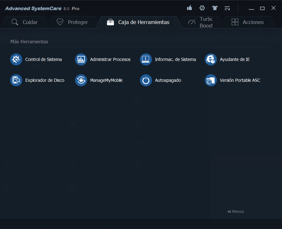Open the Ayudante de IE icon
Image resolution: width=282 pixels, height=229 pixels.
(211, 59)
